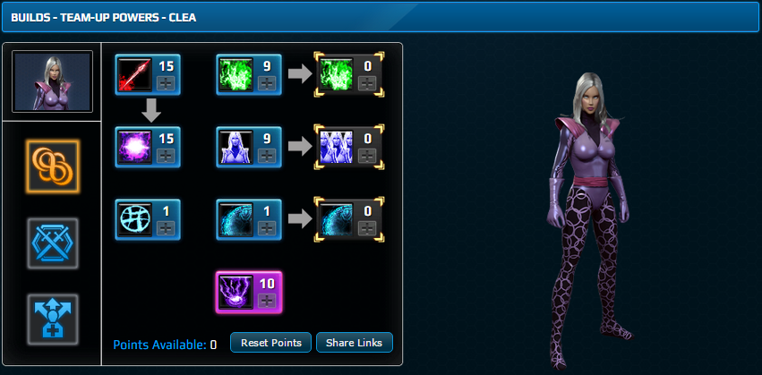Screen dimensions: 762x375
Task: Open the blue arrows and figure tab
Action: point(53,320)
